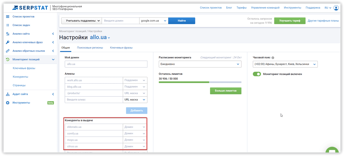
Task: Expand Анализ ключевых фраз chevron
Action: (53, 42)
